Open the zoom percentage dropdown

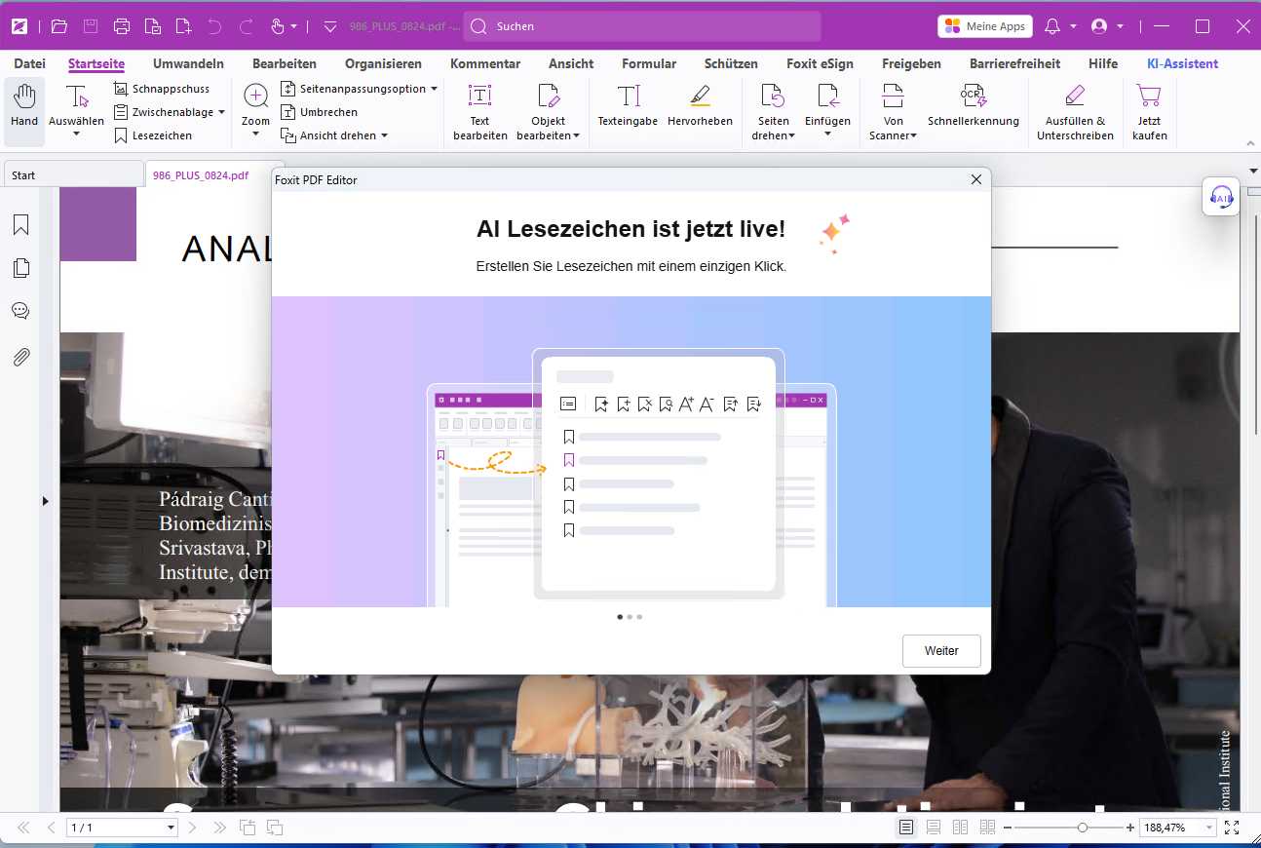tap(1209, 828)
